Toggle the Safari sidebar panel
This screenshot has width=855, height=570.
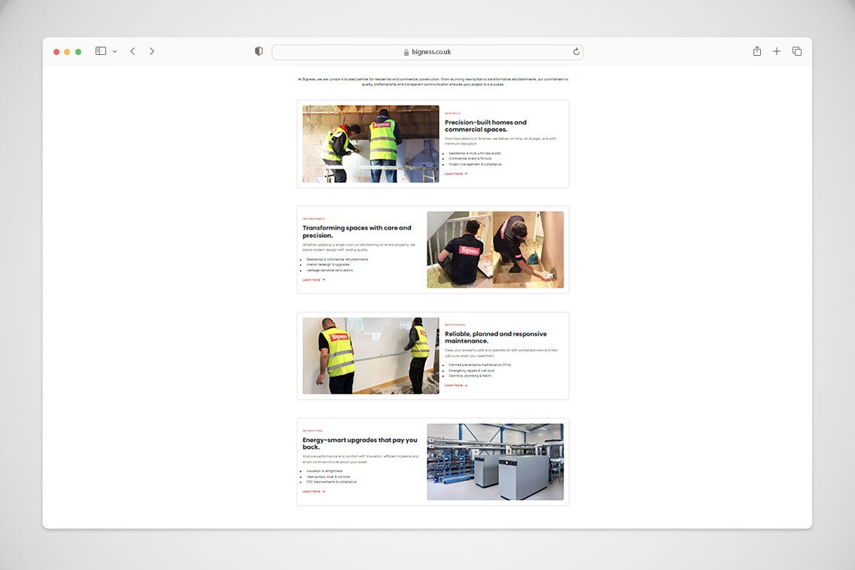click(x=101, y=51)
